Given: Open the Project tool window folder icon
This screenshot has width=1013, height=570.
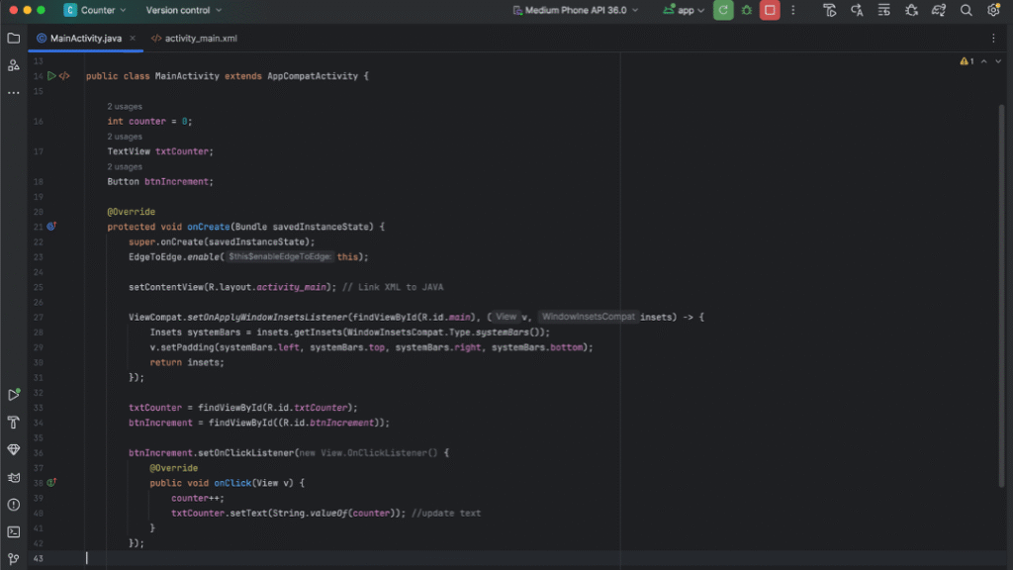Looking at the screenshot, I should coord(13,39).
